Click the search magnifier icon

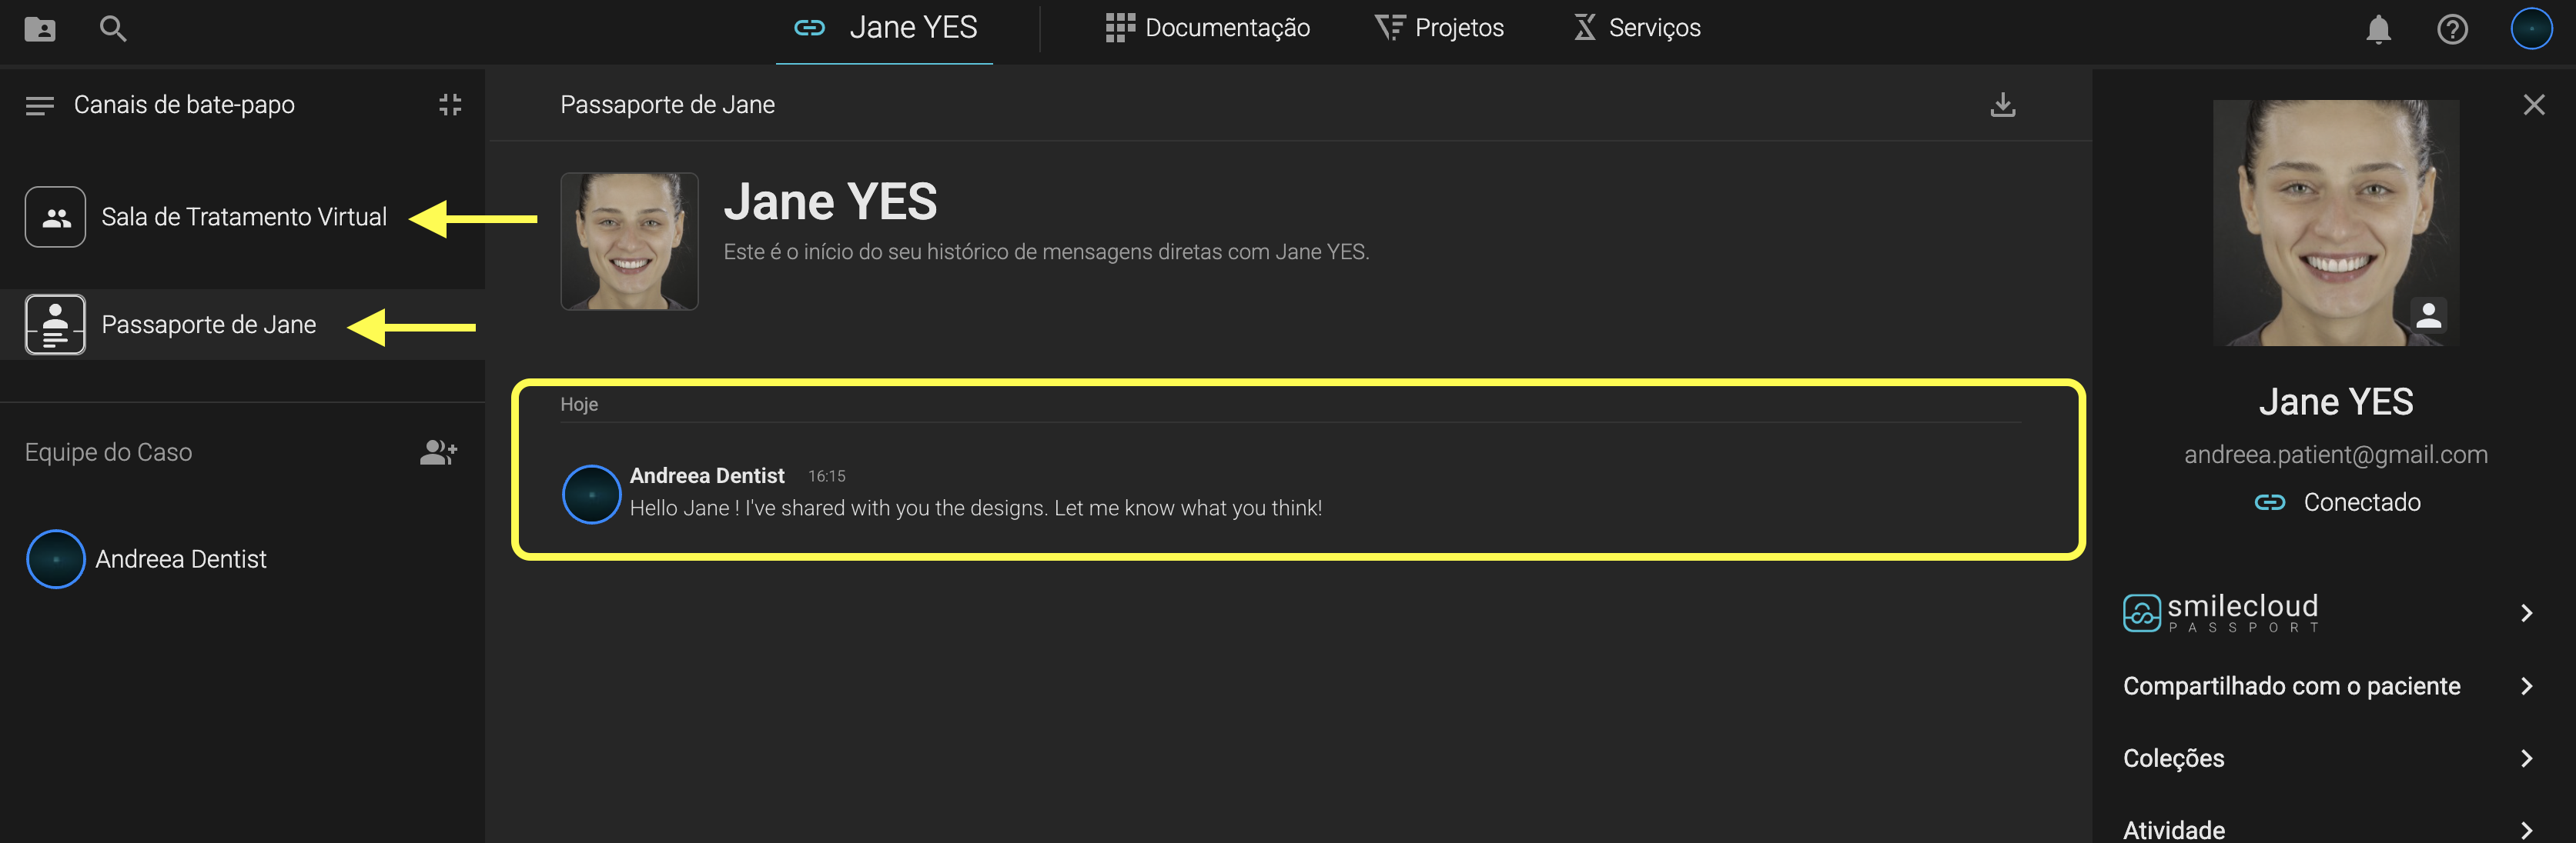(113, 28)
